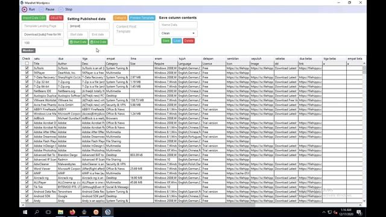Viewport: 386px width, 217px height.
Task: Click the 'sembilan' column header
Action: coord(238,59)
